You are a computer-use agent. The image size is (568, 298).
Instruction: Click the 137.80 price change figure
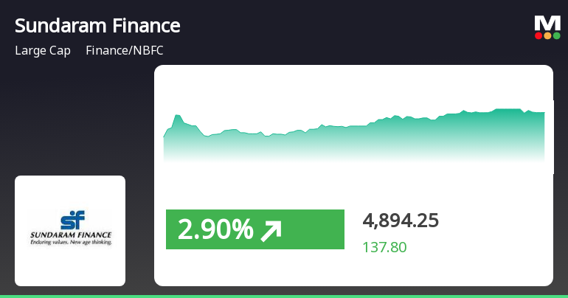click(x=385, y=247)
